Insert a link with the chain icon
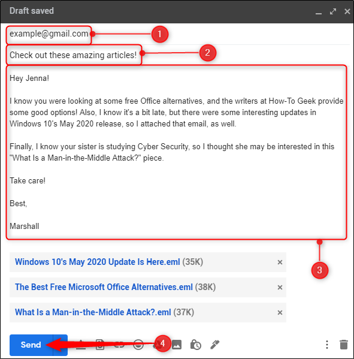Screen dimensions: 354x359 coord(119,345)
